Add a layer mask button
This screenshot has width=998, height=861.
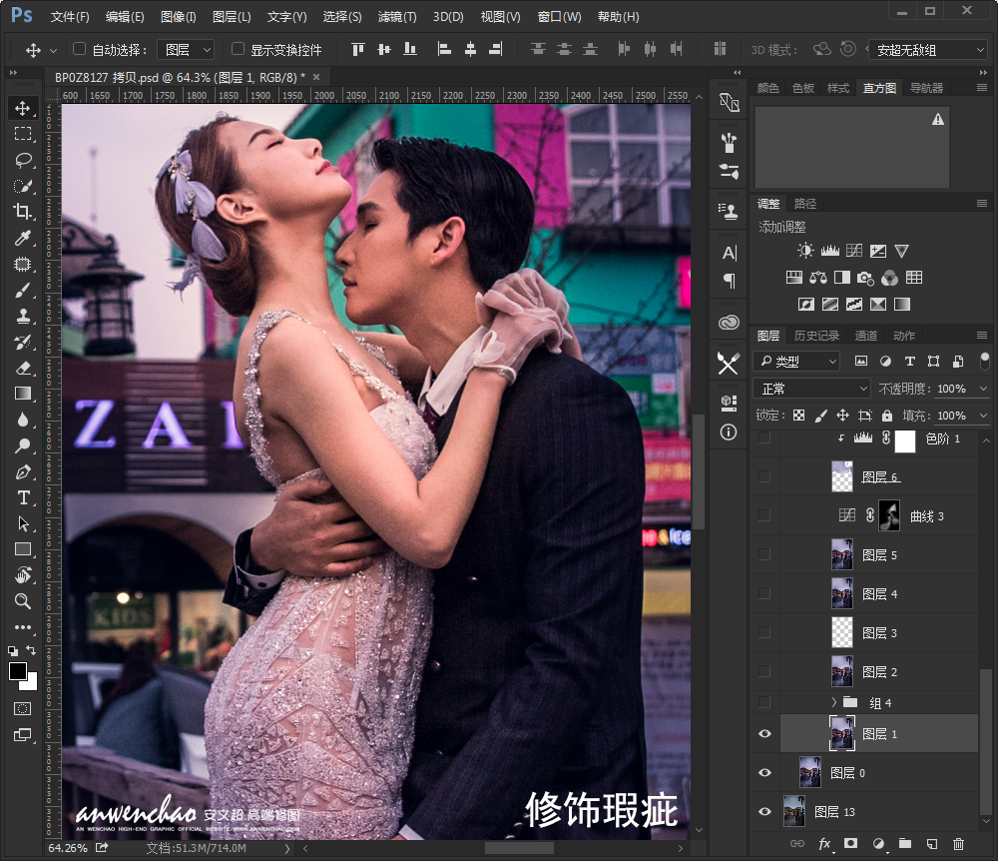click(850, 843)
